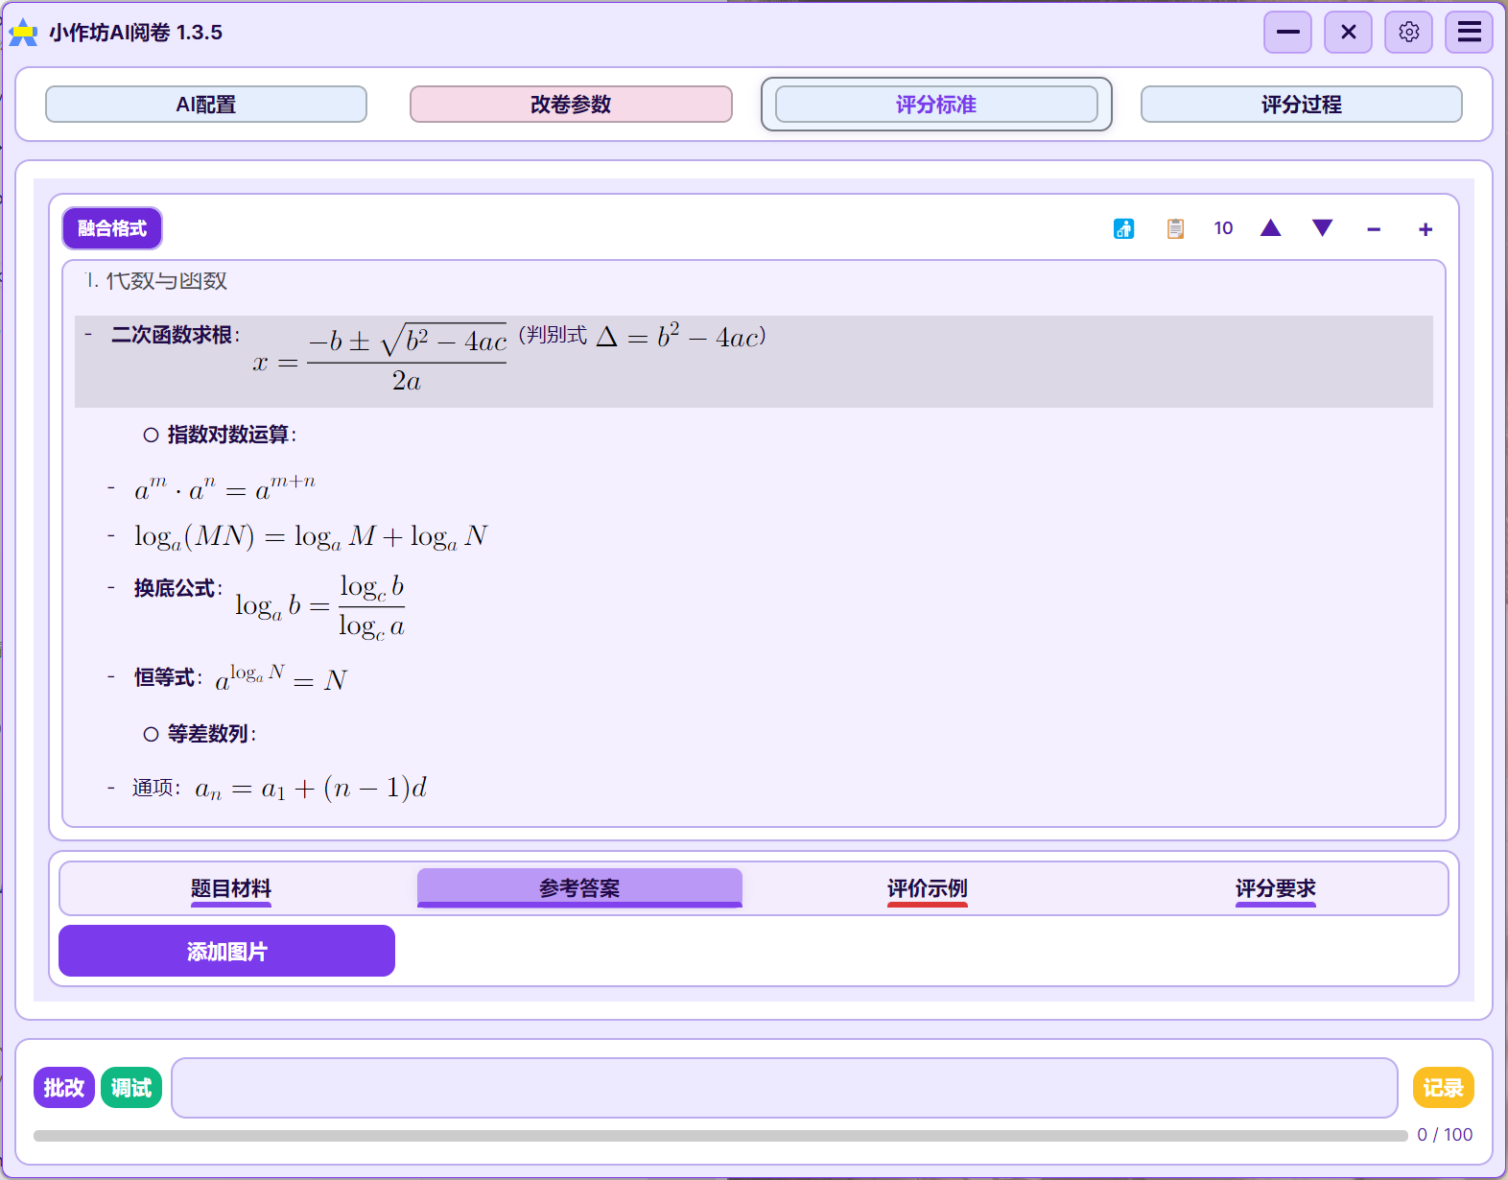Image resolution: width=1508 pixels, height=1180 pixels.
Task: Start grading with the 批改 button
Action: coord(64,1088)
